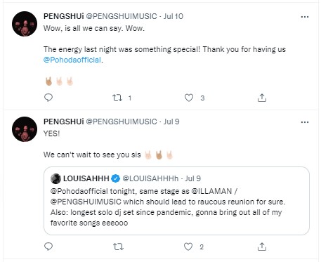
Task: Open the quoted LOUISAHHH tweet
Action: click(x=176, y=201)
